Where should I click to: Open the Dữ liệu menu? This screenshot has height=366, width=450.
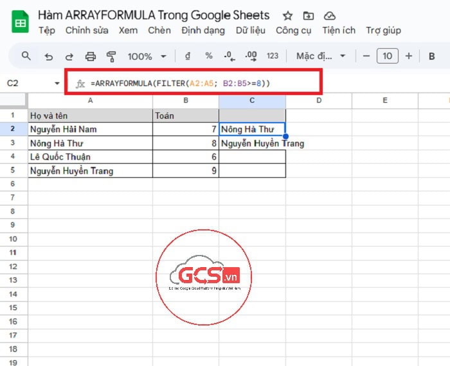pyautogui.click(x=251, y=30)
